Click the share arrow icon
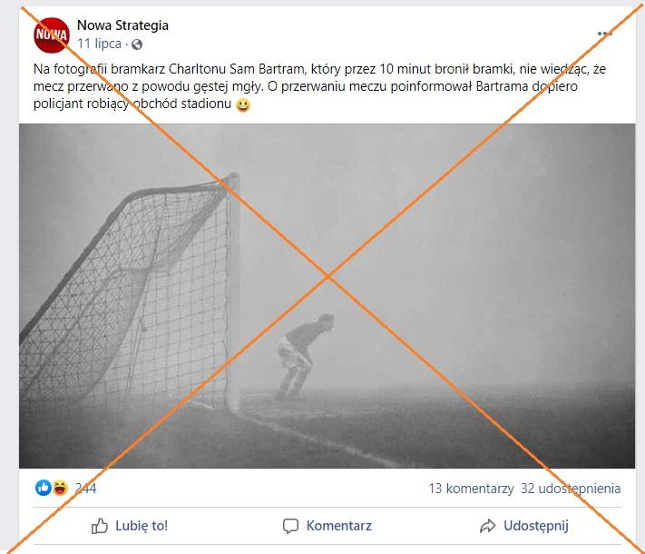Screen dimensions: 645x554 [487, 526]
